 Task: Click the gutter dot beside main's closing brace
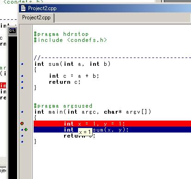[x=22, y=142]
